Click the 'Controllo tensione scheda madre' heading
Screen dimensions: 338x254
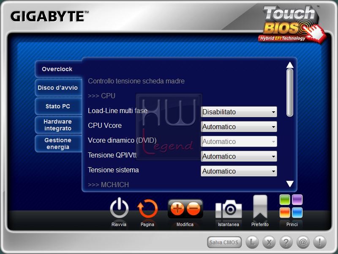coord(136,81)
